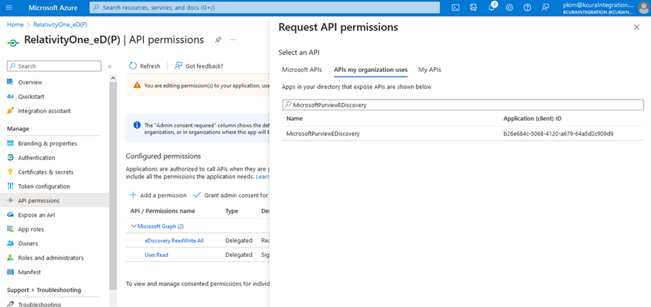Click Delegated type in eDiscovery.ReadWrite.All row
The image size is (651, 307).
239,240
